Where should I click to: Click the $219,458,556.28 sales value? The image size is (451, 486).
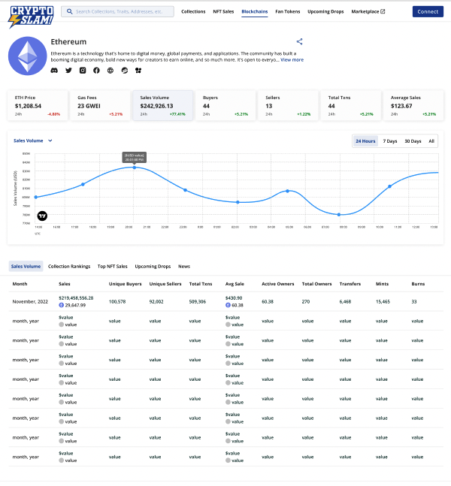76,298
